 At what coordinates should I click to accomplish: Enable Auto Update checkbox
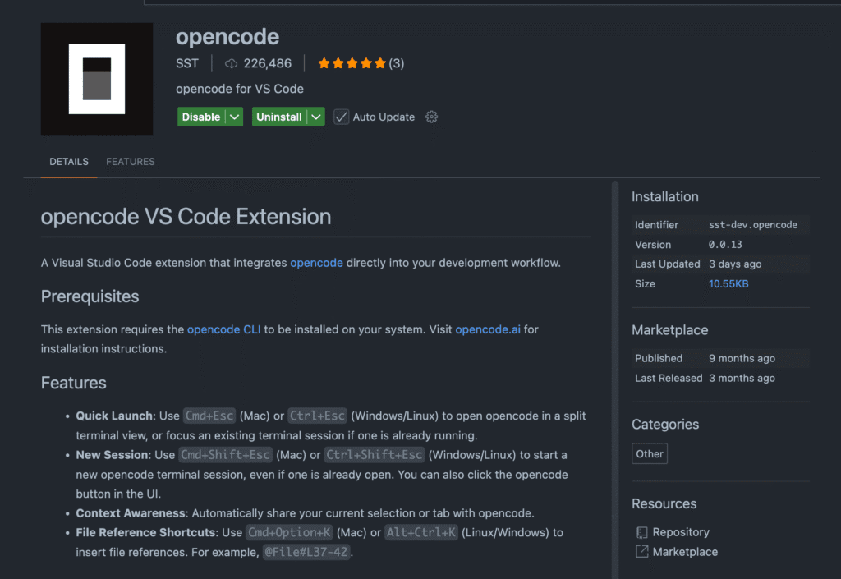341,117
